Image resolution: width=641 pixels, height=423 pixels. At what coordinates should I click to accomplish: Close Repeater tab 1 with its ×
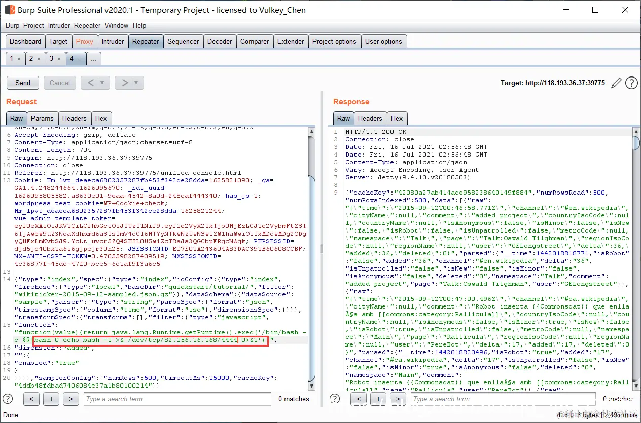[x=19, y=59]
